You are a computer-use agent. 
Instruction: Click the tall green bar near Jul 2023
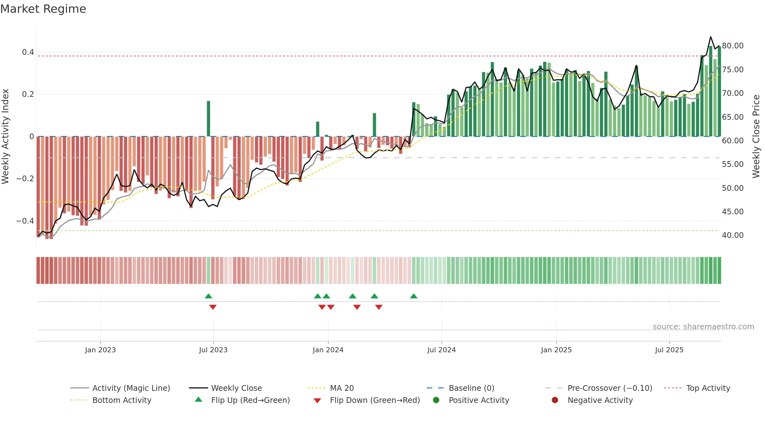tap(208, 118)
